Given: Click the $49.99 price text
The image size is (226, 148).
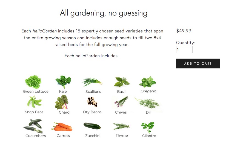Looking at the screenshot, I should coord(184,31).
